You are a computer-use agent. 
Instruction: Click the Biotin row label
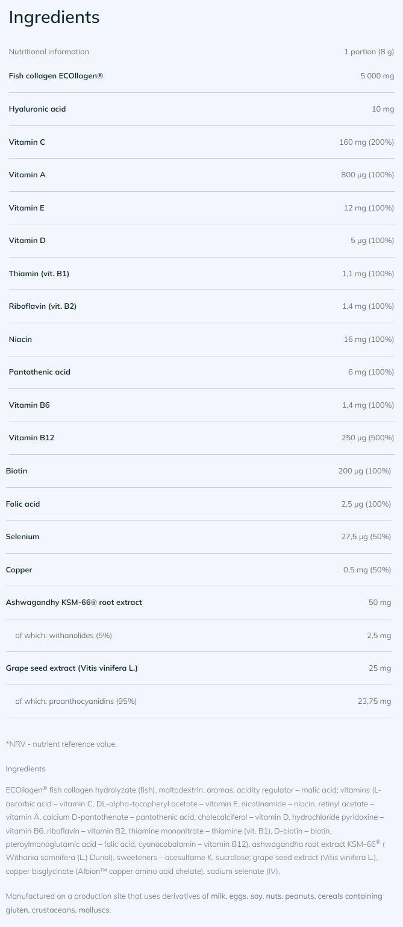[x=16, y=471]
